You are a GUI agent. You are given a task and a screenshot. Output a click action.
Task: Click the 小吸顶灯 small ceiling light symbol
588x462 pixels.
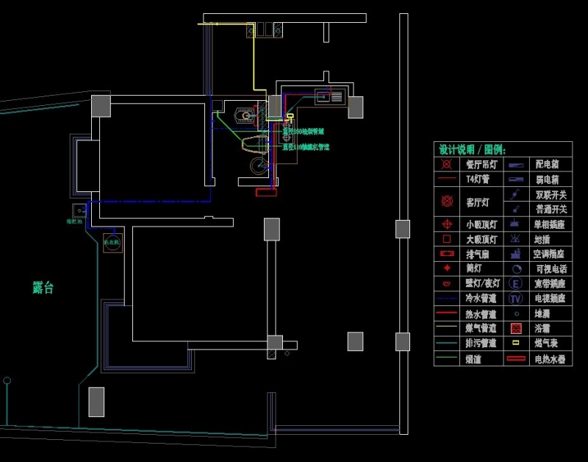[445, 224]
